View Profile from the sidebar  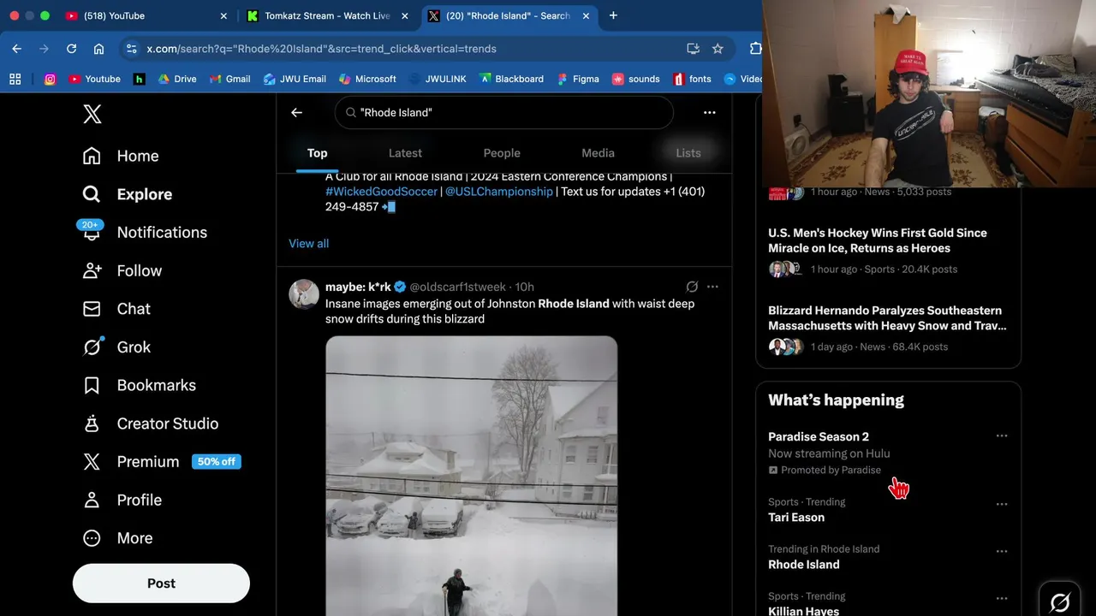point(122,500)
